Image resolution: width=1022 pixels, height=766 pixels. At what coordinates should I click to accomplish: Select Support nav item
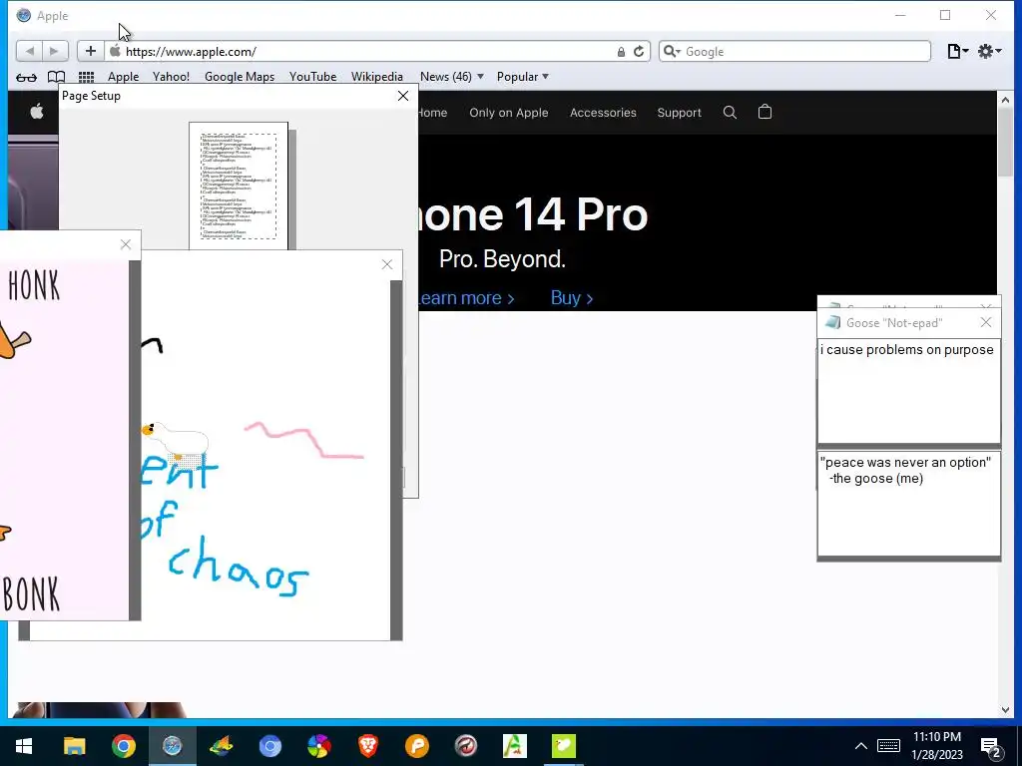coord(679,112)
